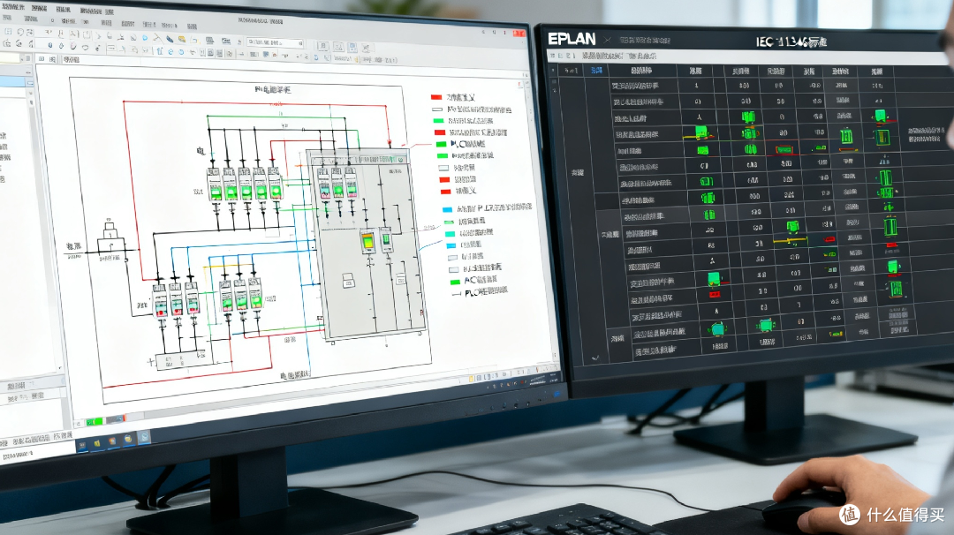Image resolution: width=954 pixels, height=535 pixels.
Task: Click the red component symbol in the right table
Action: [783, 149]
